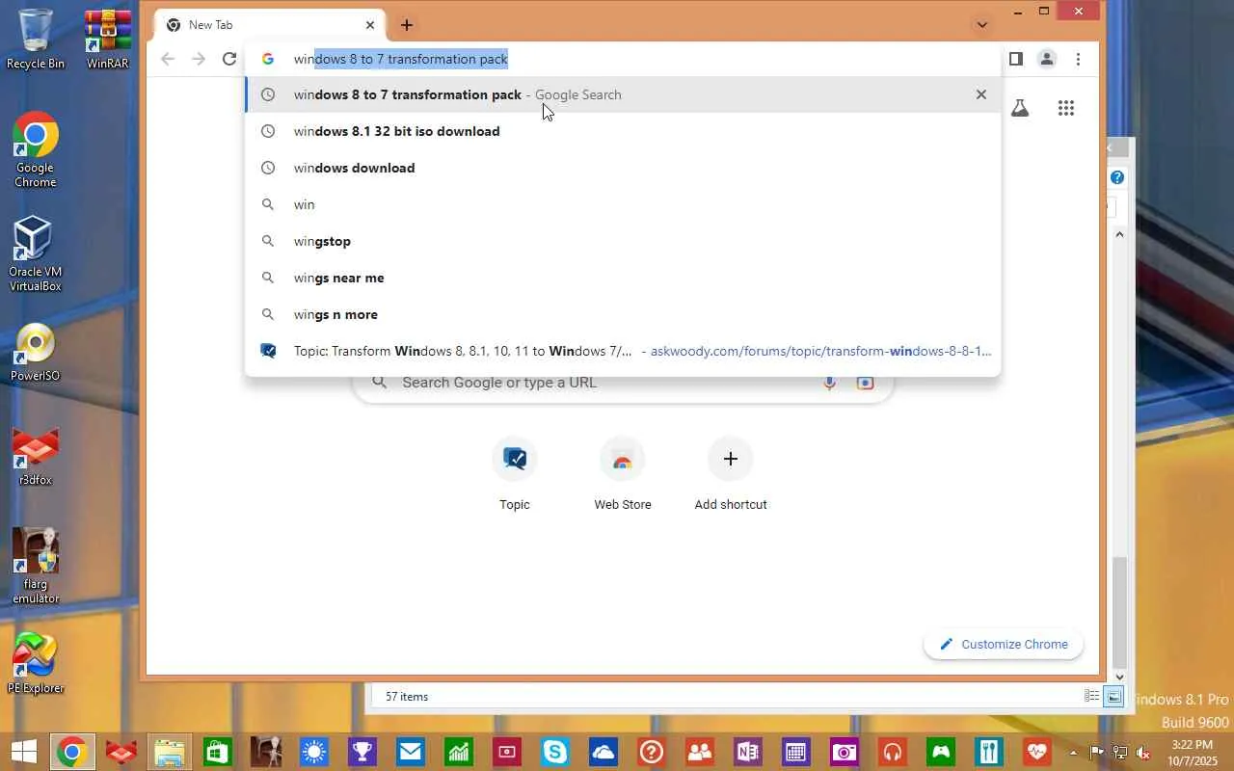The image size is (1234, 771).
Task: Click the Explorer window's blue help icon
Action: tap(1117, 177)
